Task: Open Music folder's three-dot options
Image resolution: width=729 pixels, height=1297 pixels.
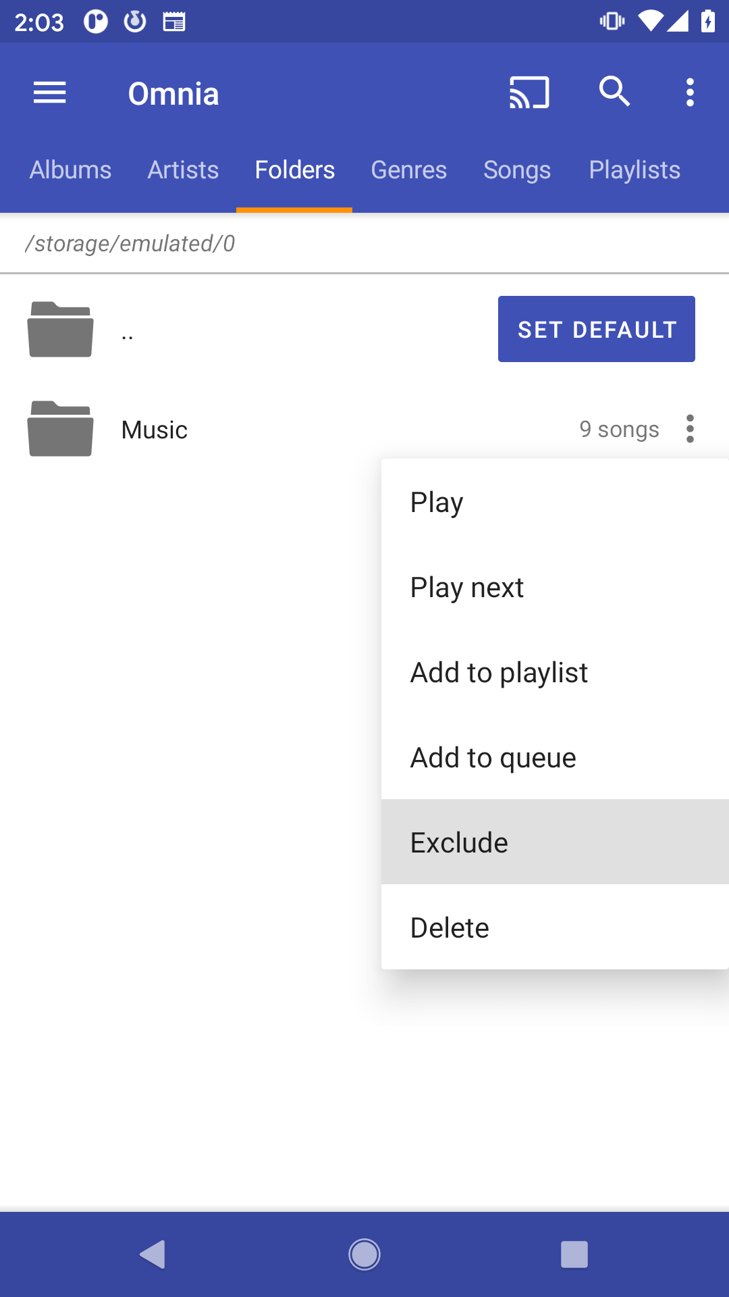Action: (690, 429)
